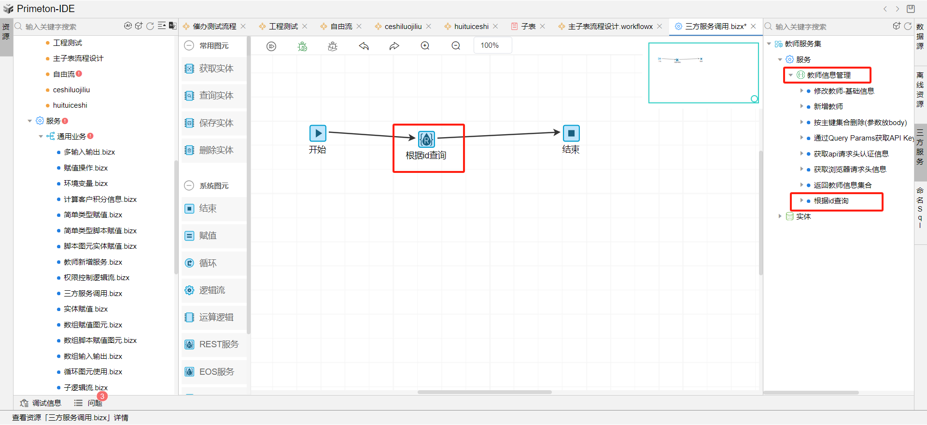The width and height of the screenshot is (927, 425).
Task: Collapse the 通用业务 folder in left tree
Action: (x=41, y=137)
